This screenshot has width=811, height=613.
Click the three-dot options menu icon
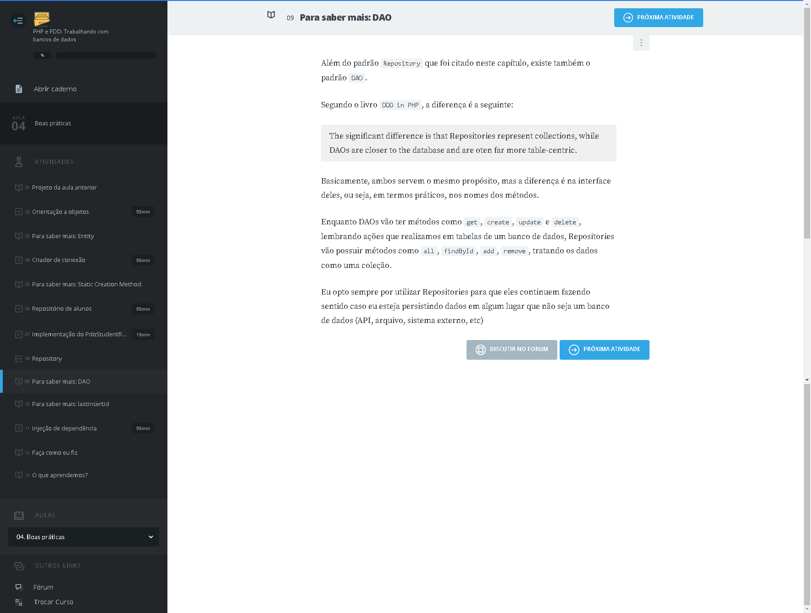(641, 43)
